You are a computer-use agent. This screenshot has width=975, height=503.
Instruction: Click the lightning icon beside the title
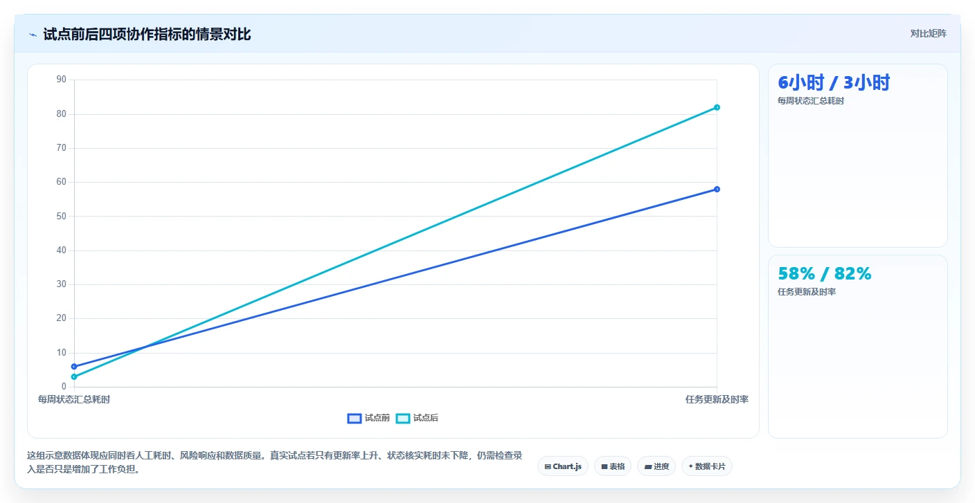(33, 35)
